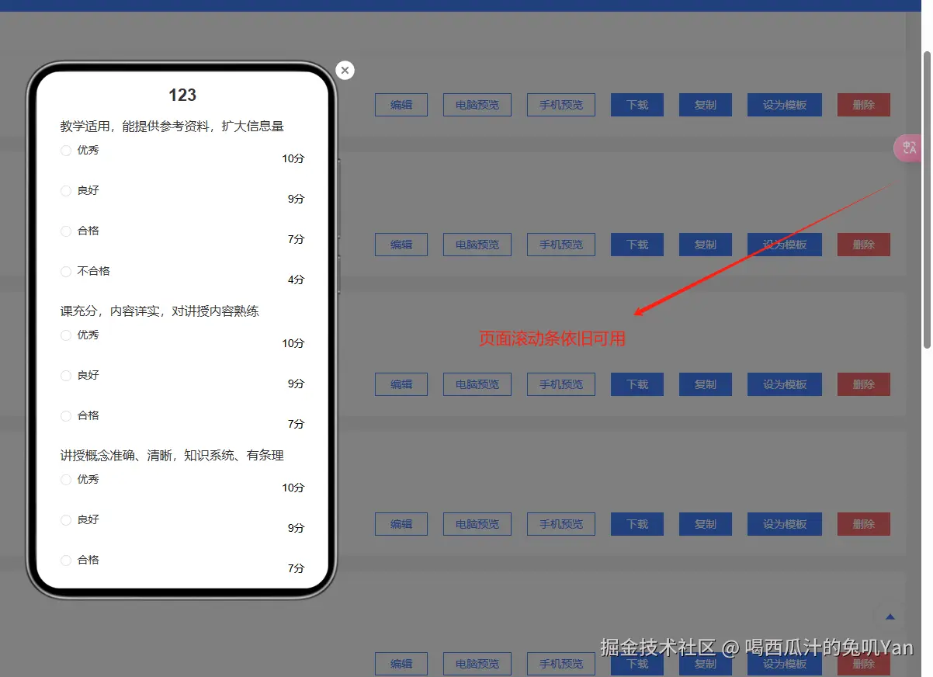Select 优秀 rating for the first question
933x677 pixels.
pos(66,151)
